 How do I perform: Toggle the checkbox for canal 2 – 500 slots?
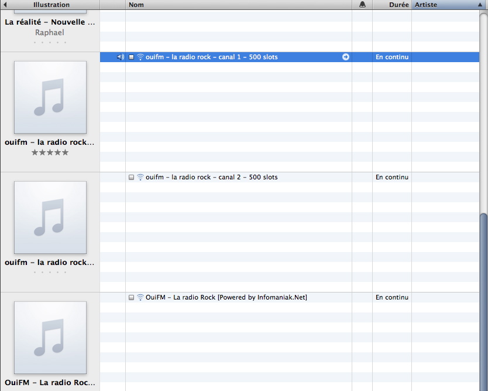(x=132, y=177)
